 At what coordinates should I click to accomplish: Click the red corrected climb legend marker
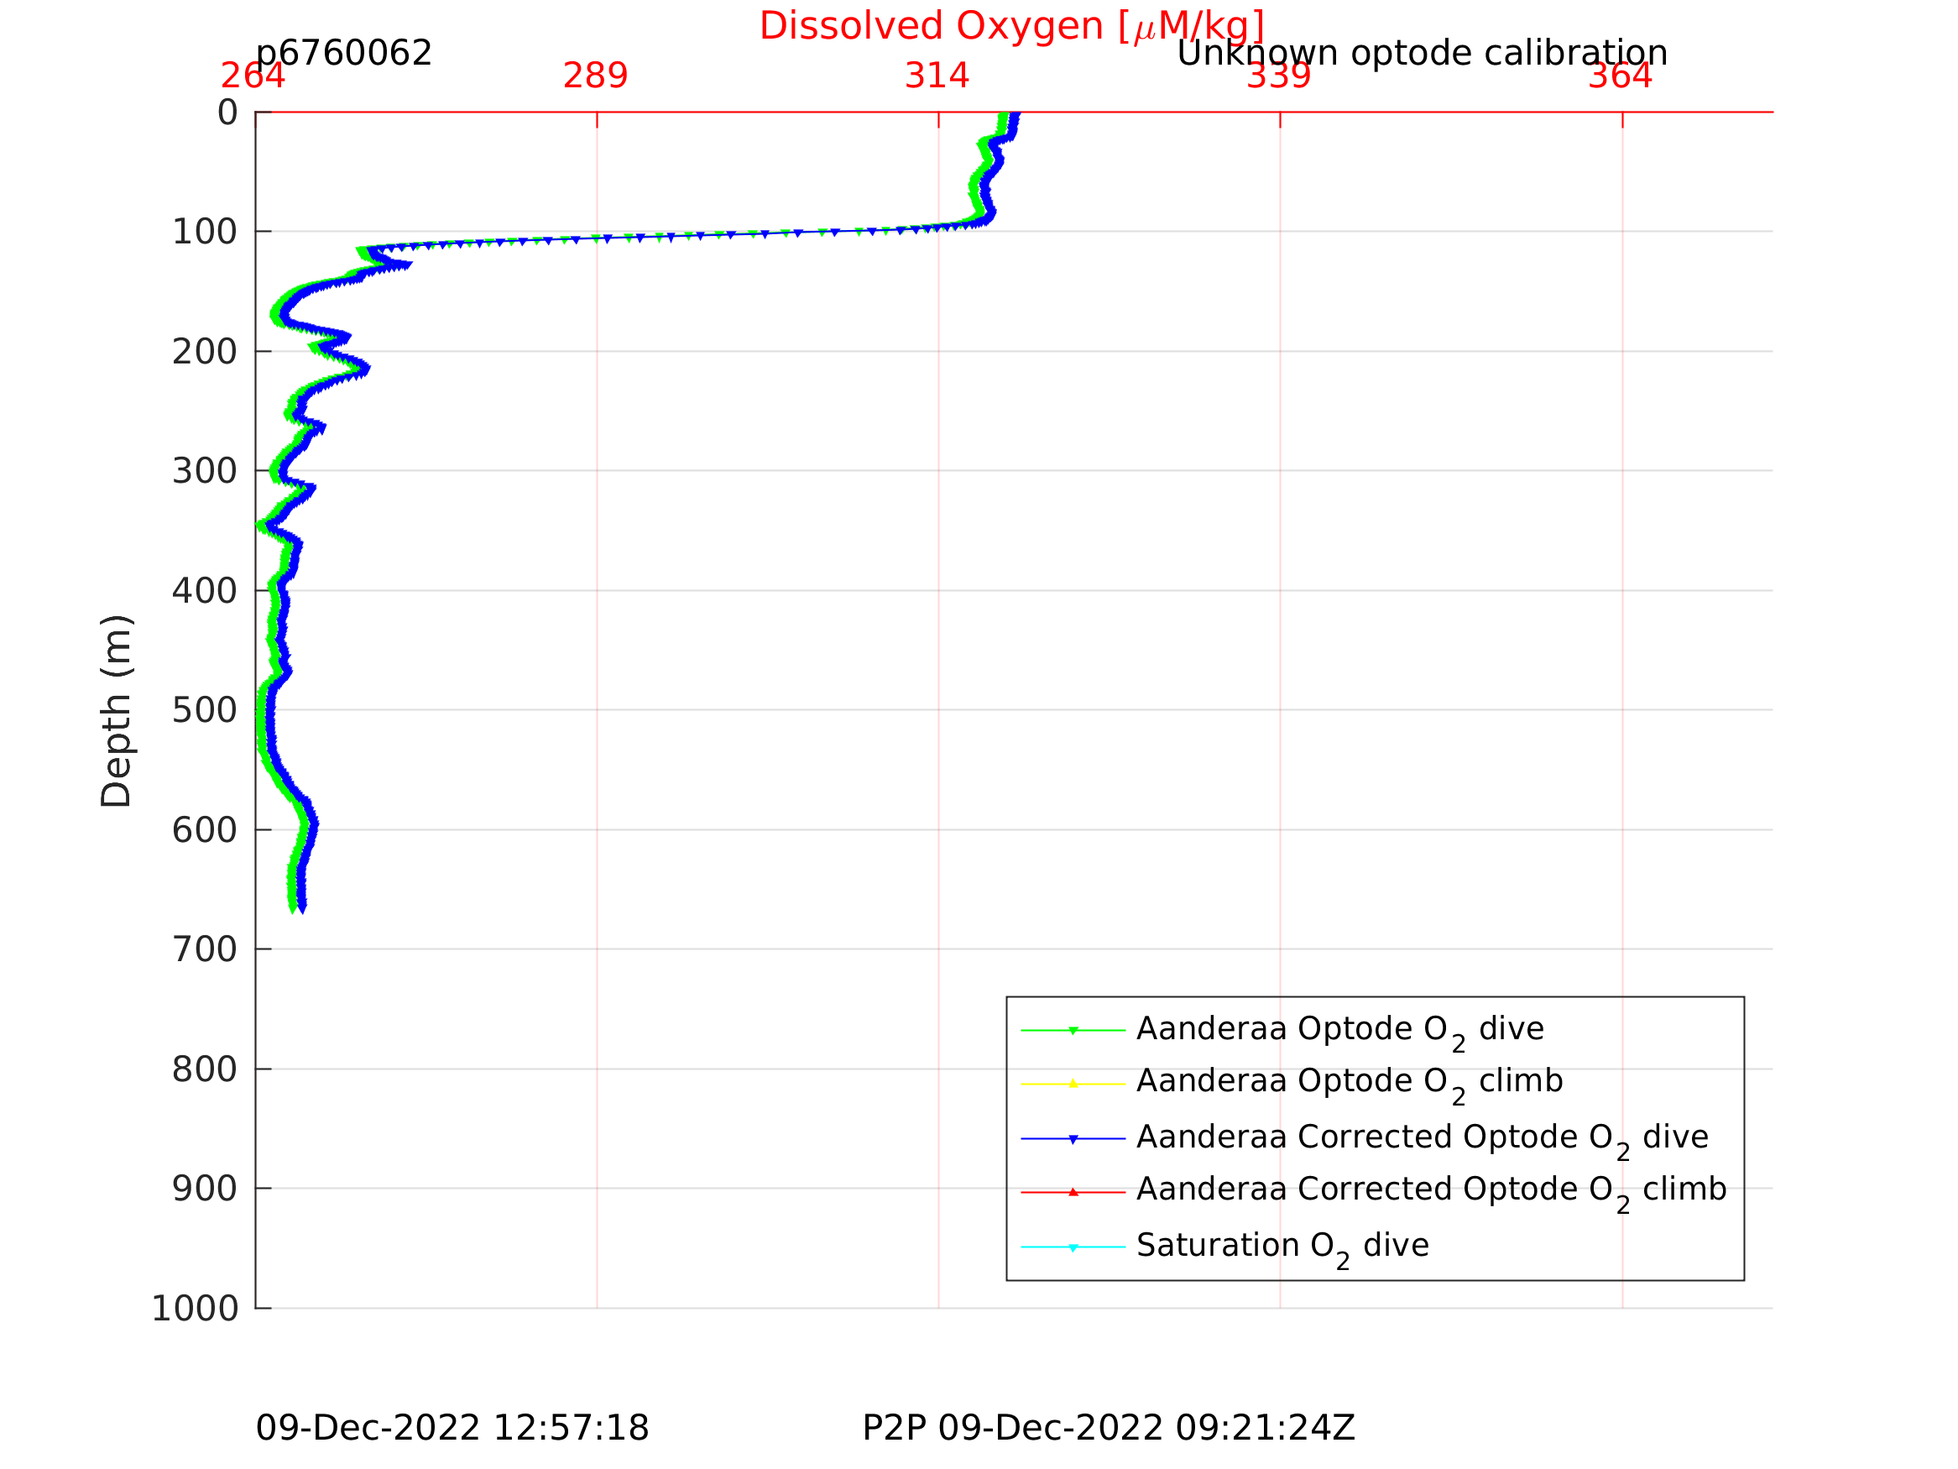(x=1073, y=1192)
